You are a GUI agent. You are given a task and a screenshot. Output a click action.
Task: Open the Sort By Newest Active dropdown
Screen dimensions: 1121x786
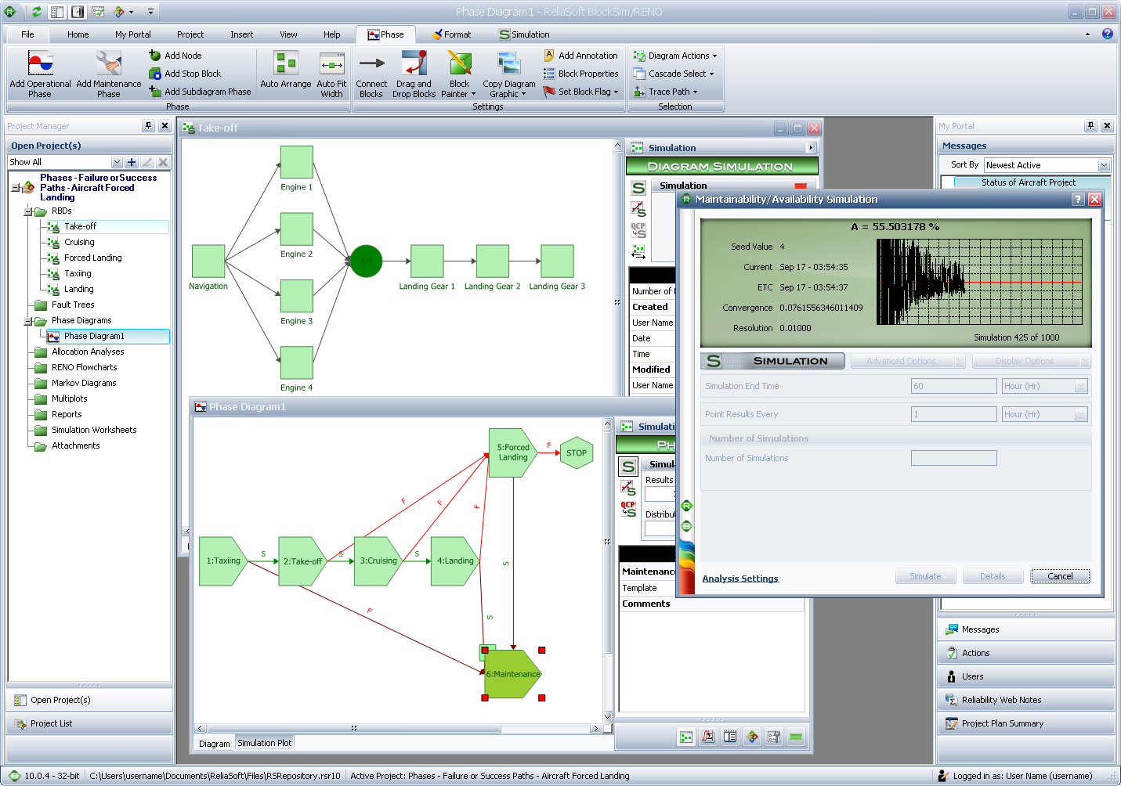1104,165
